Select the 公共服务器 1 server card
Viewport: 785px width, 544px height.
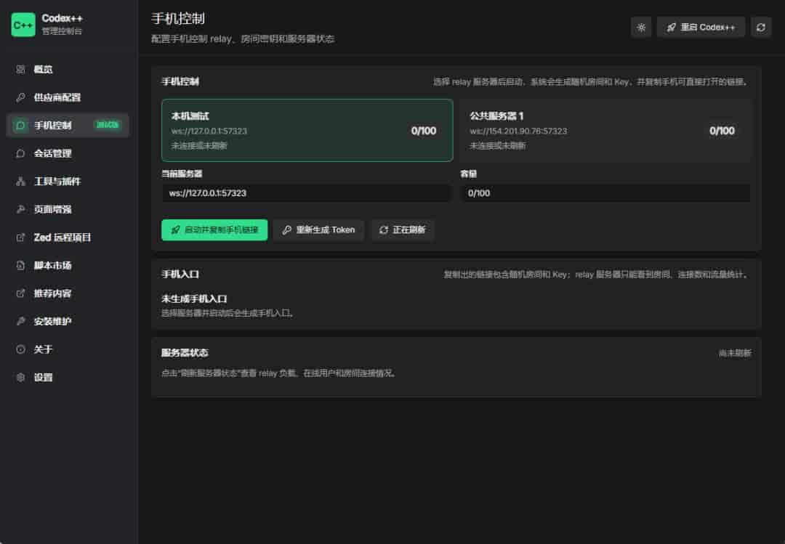605,131
